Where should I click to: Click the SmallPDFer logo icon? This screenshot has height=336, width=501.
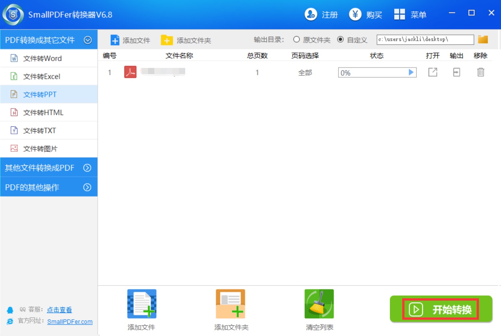click(13, 15)
